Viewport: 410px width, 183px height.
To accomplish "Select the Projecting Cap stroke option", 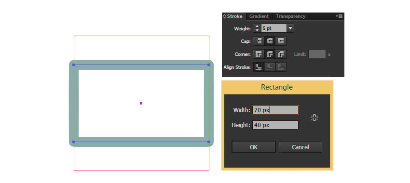I will pyautogui.click(x=281, y=41).
